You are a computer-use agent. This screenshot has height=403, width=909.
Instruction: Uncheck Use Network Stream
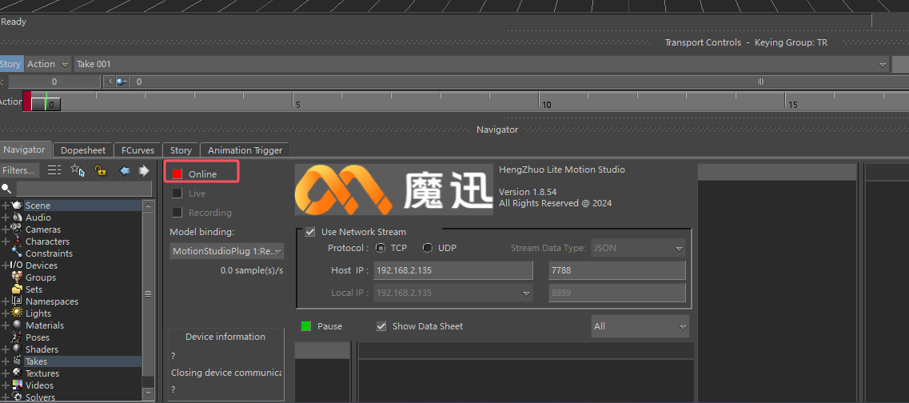coord(310,232)
